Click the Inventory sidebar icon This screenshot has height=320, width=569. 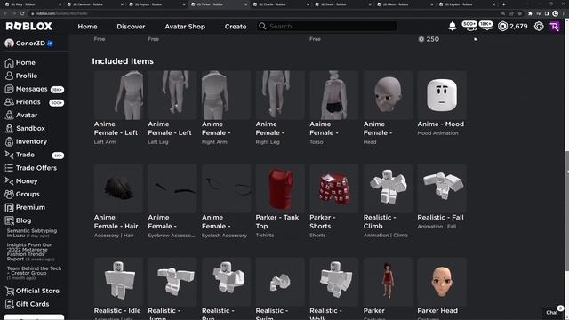coord(10,141)
